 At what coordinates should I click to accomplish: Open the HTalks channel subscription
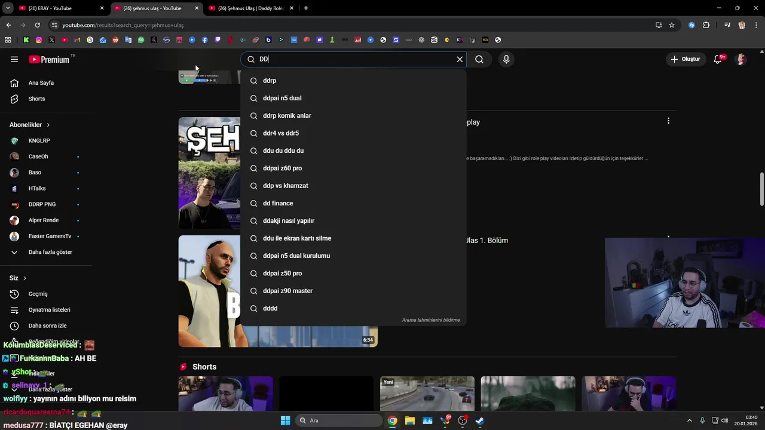point(37,188)
